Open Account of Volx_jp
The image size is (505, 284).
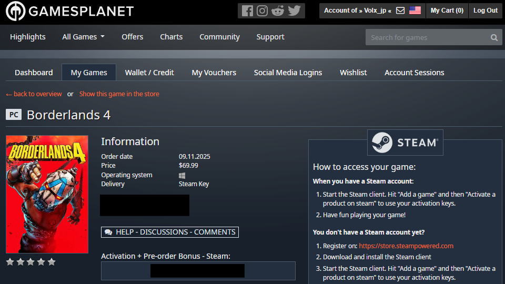coord(358,11)
